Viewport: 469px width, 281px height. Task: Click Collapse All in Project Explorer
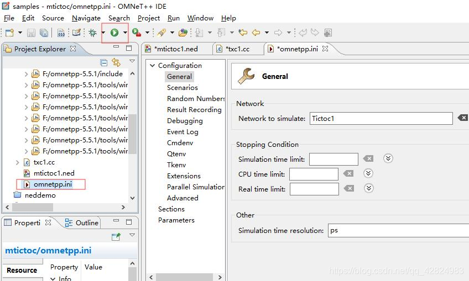pyautogui.click(x=104, y=63)
